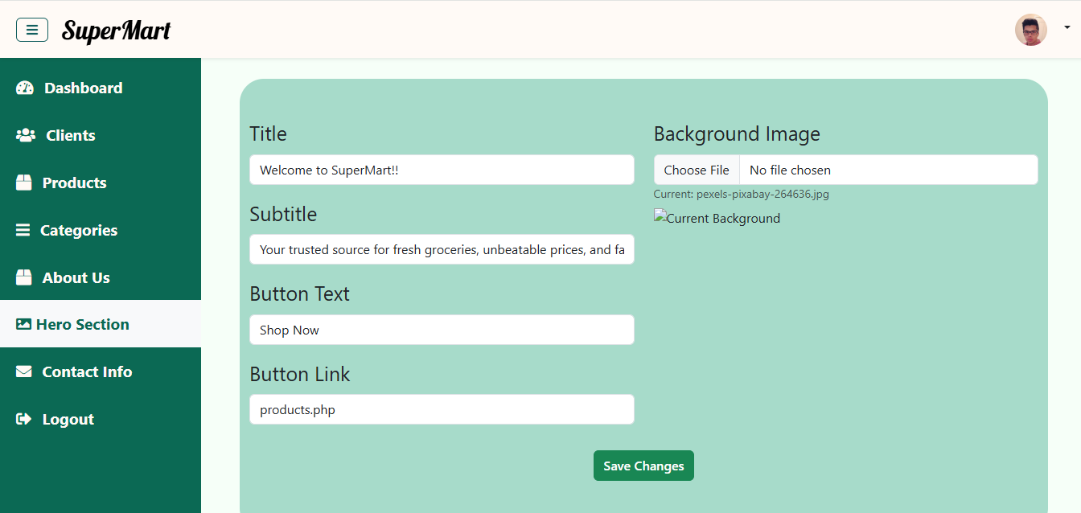
Task: Click the SuperMart logo text
Action: click(x=116, y=31)
